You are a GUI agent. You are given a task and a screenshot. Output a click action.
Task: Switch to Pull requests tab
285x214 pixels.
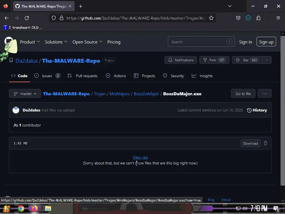[x=82, y=76]
